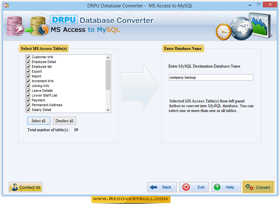Image resolution: width=280 pixels, height=204 pixels.
Task: Open the Contact us button
Action: point(26,187)
